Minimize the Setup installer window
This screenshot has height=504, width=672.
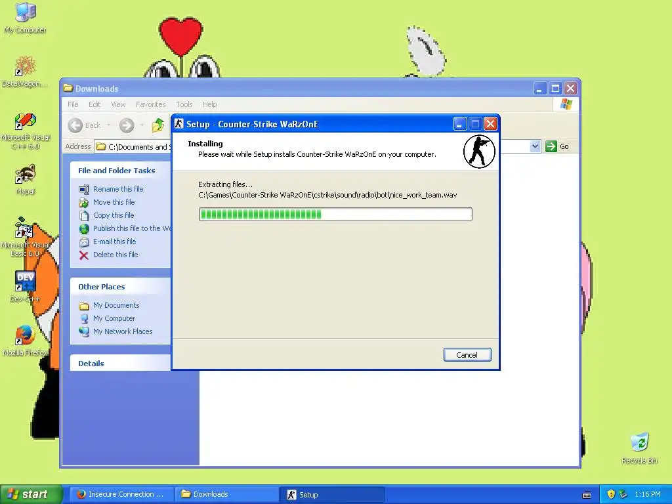(x=460, y=124)
